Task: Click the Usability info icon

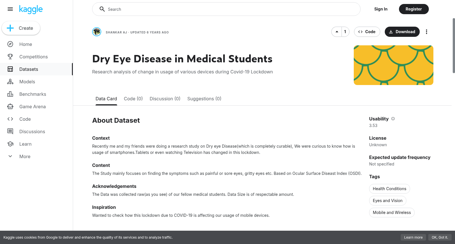Action: click(393, 119)
